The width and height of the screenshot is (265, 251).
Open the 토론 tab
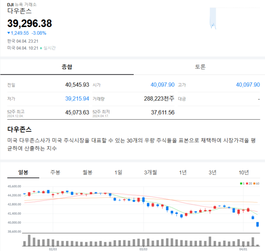(200, 67)
